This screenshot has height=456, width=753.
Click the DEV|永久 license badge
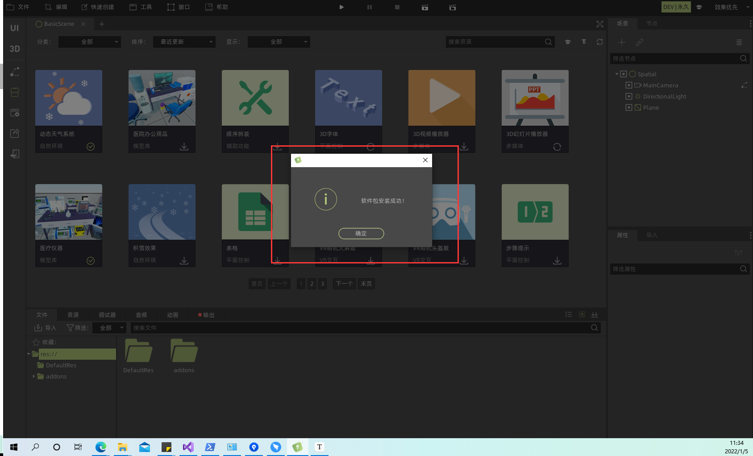(676, 7)
